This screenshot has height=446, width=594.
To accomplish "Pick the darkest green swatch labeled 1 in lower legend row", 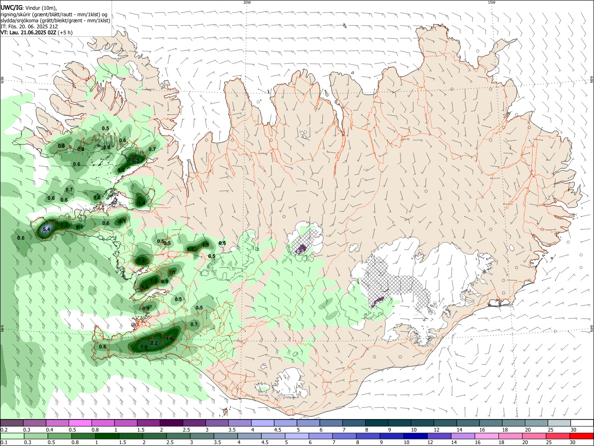I will [107, 436].
